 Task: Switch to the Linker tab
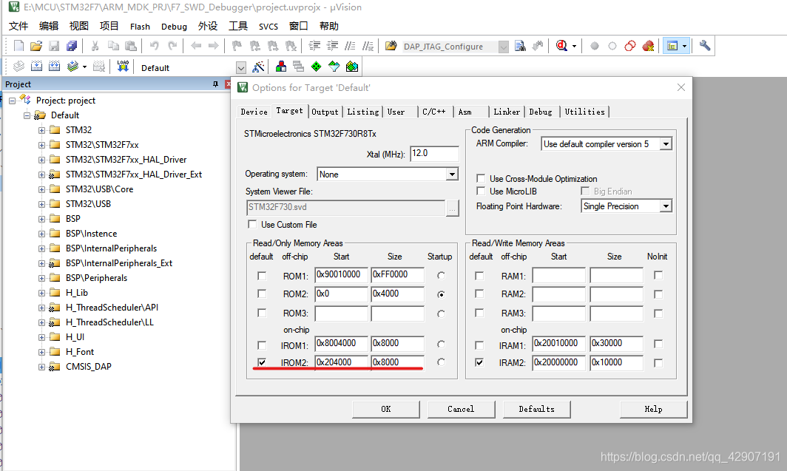click(x=507, y=112)
